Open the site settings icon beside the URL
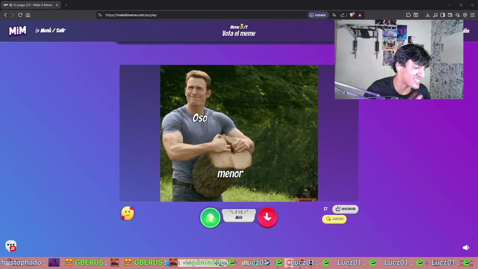 pos(100,15)
